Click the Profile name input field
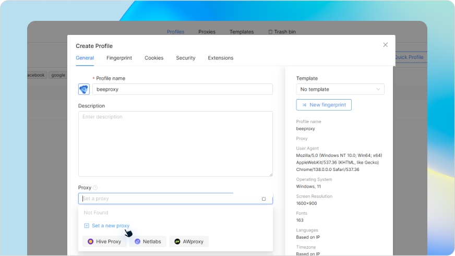 click(x=182, y=89)
